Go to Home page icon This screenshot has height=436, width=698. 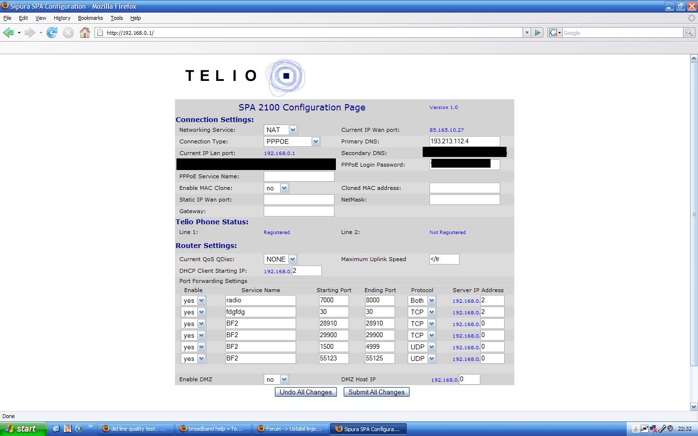85,32
